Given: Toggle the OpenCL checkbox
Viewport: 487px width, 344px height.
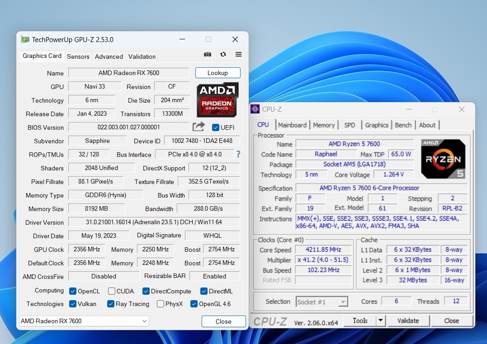Looking at the screenshot, I should [73, 291].
